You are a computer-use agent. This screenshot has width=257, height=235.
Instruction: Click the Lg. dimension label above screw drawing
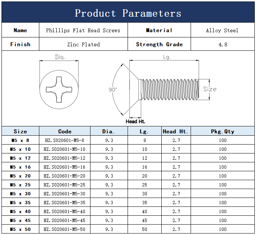point(167,57)
